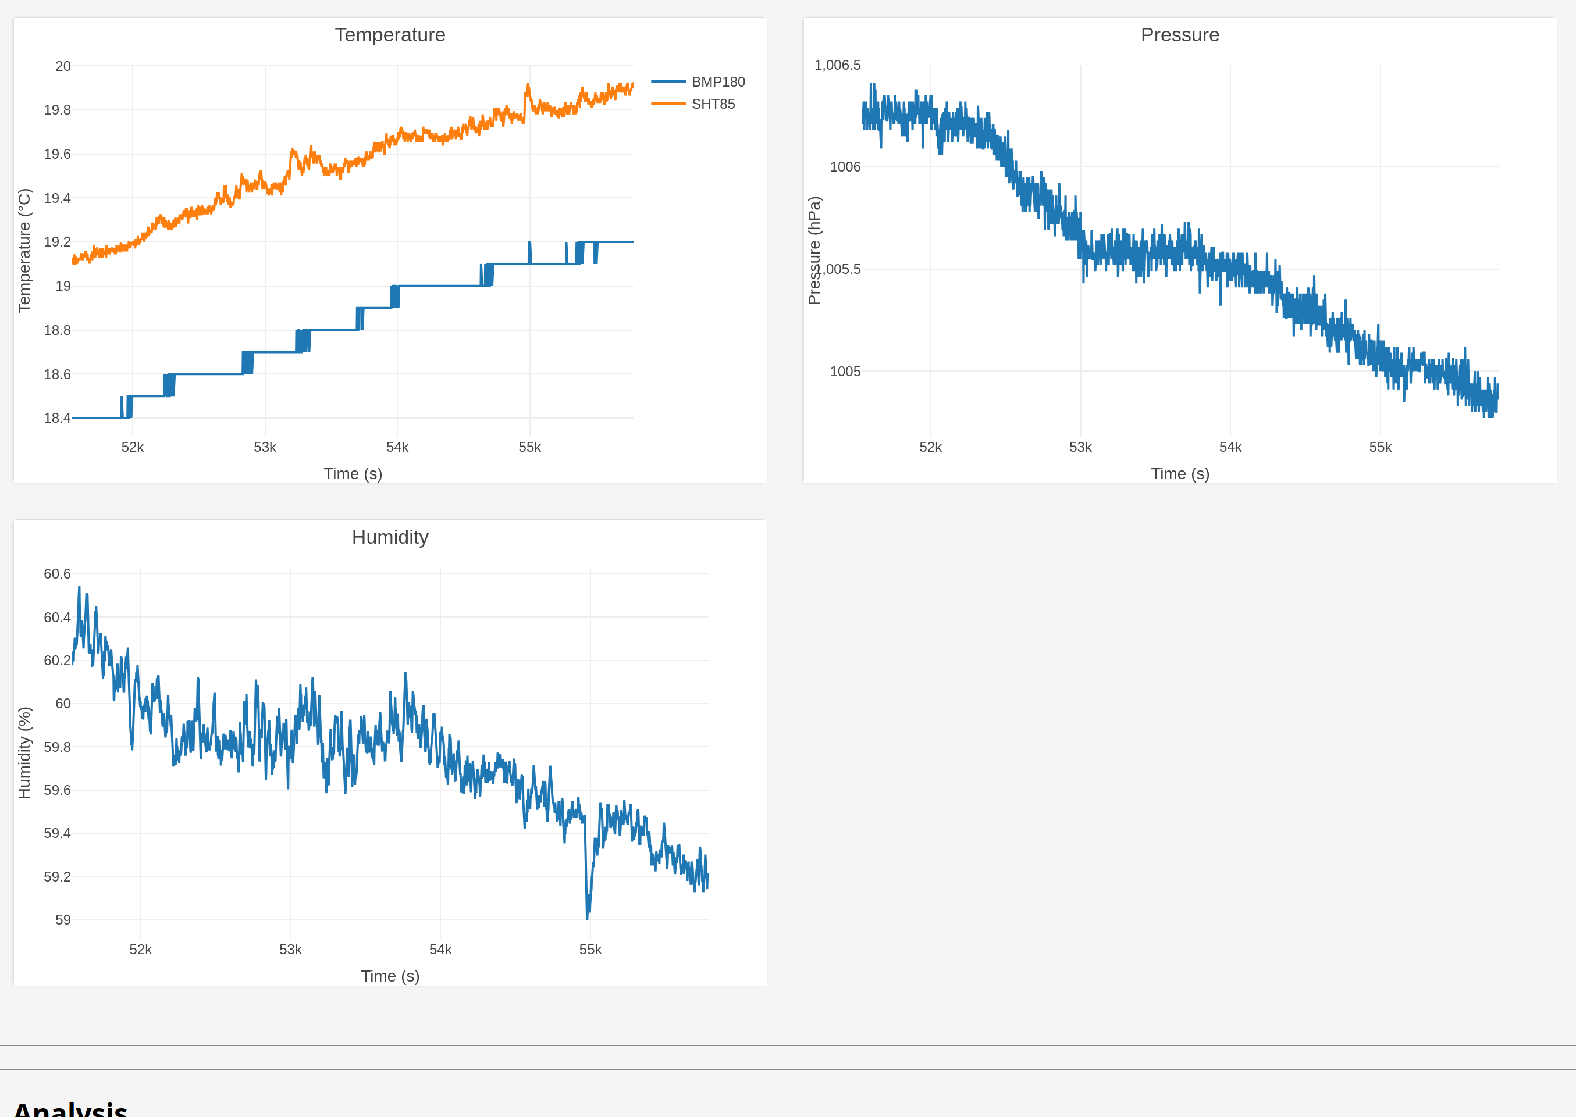
Task: Toggle the BMP180 trace in the legend
Action: pyautogui.click(x=718, y=82)
